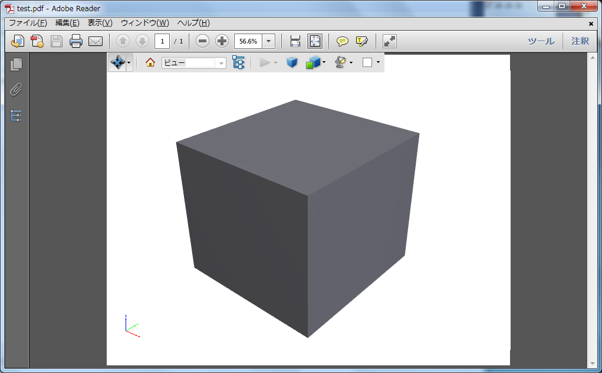Click the save file floppy icon
Viewport: 602px width, 373px height.
pos(57,41)
